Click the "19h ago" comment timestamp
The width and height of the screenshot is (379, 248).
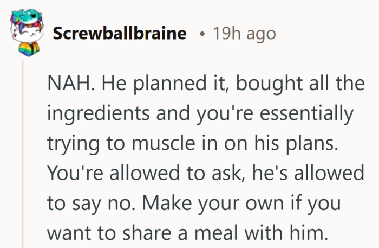pyautogui.click(x=244, y=33)
